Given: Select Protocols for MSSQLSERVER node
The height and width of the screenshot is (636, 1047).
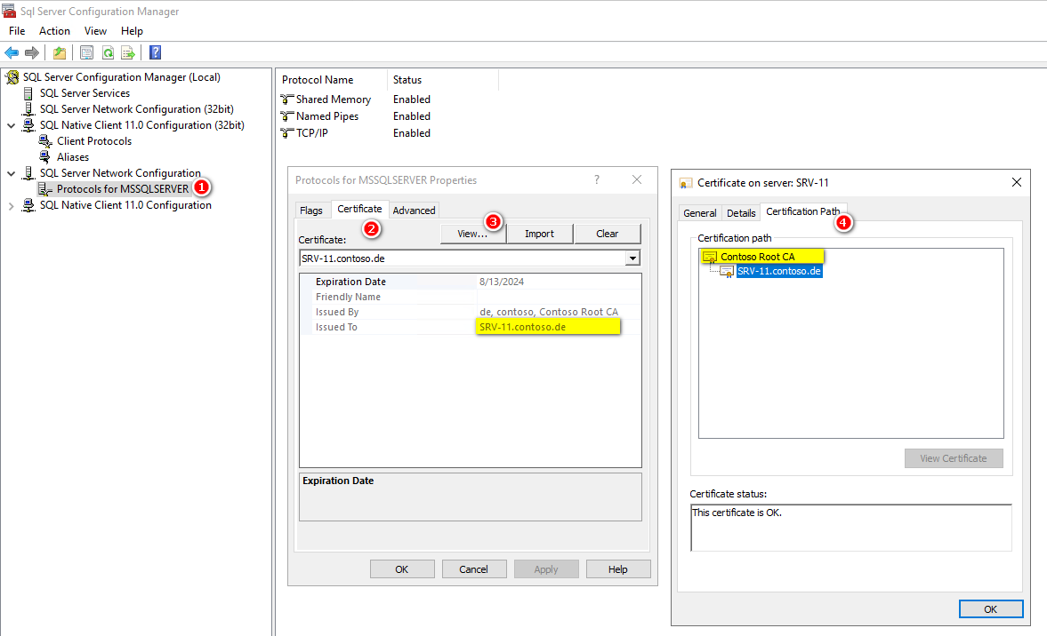Looking at the screenshot, I should point(123,189).
